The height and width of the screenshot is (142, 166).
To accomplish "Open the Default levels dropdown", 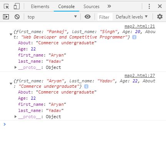I will [x=132, y=17].
